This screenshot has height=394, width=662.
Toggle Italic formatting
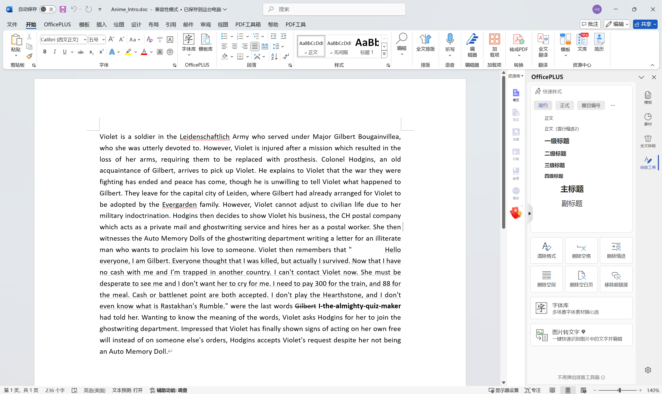pos(55,52)
